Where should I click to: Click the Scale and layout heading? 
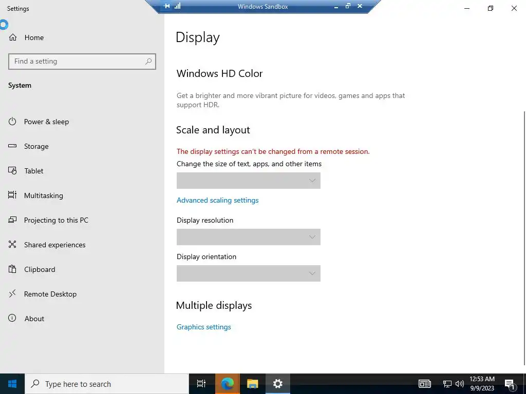tap(213, 130)
